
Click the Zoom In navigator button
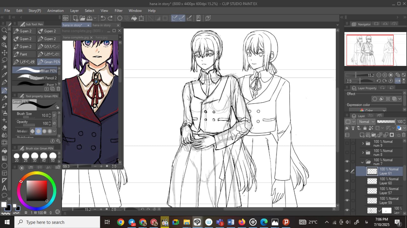385,75
